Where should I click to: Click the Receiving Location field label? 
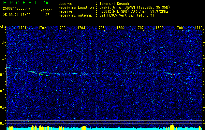pyautogui.click(x=76, y=7)
